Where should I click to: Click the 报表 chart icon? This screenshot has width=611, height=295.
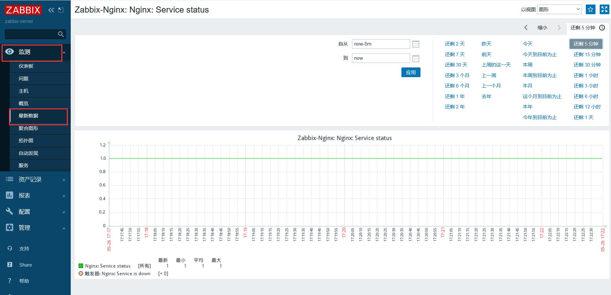[x=10, y=195]
